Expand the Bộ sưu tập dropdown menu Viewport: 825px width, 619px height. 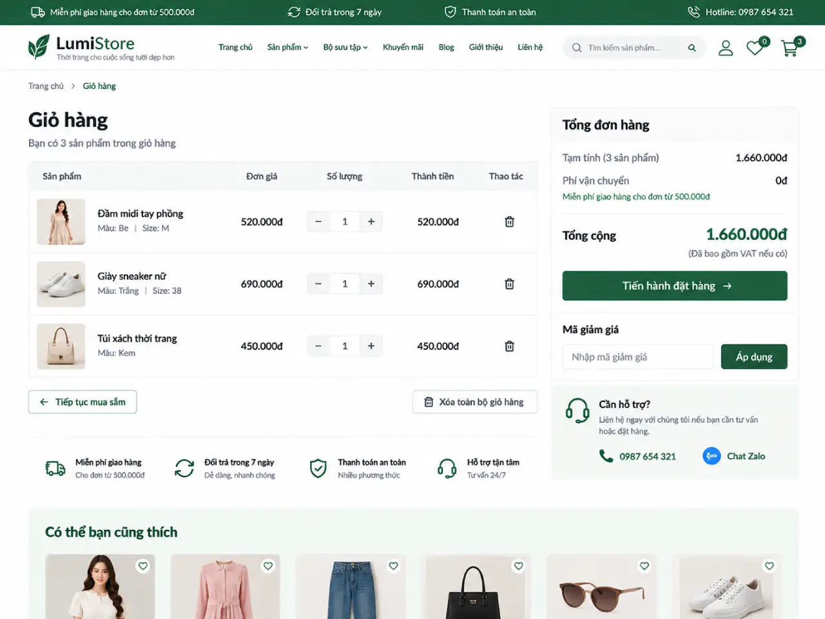coord(345,47)
